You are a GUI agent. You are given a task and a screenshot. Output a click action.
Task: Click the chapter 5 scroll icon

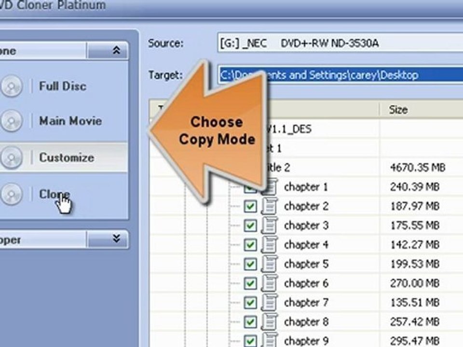(270, 264)
